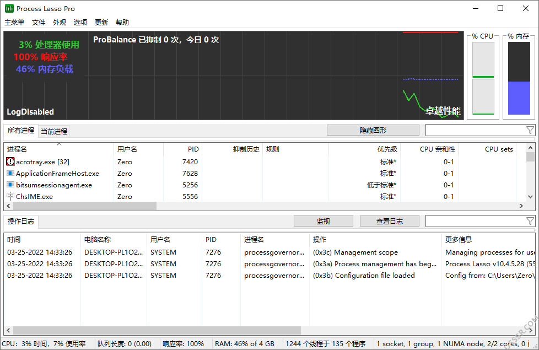
Task: Click the ChsIME.exe process icon
Action: [10, 196]
